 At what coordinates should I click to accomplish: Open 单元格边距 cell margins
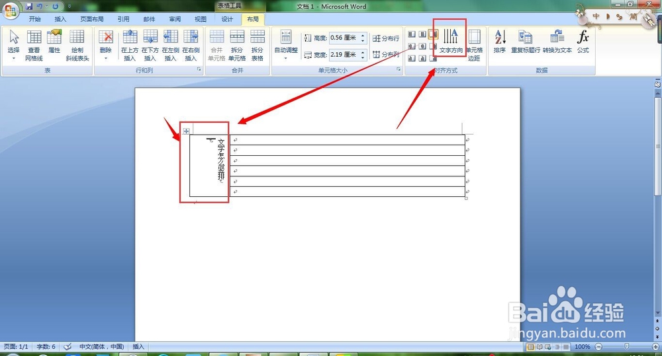pyautogui.click(x=474, y=45)
